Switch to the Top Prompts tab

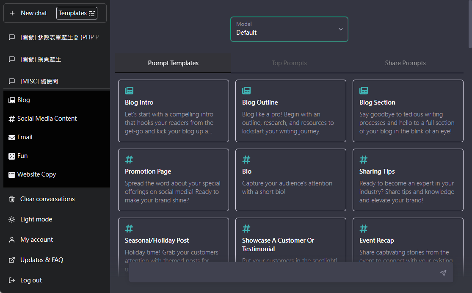tap(289, 63)
